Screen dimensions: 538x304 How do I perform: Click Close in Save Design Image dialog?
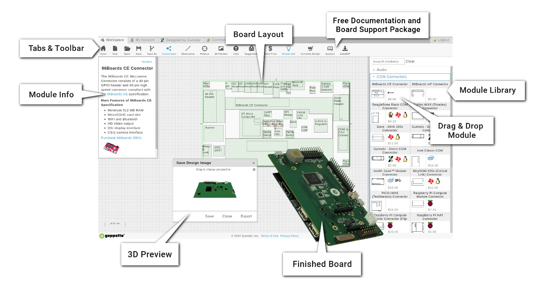(227, 216)
